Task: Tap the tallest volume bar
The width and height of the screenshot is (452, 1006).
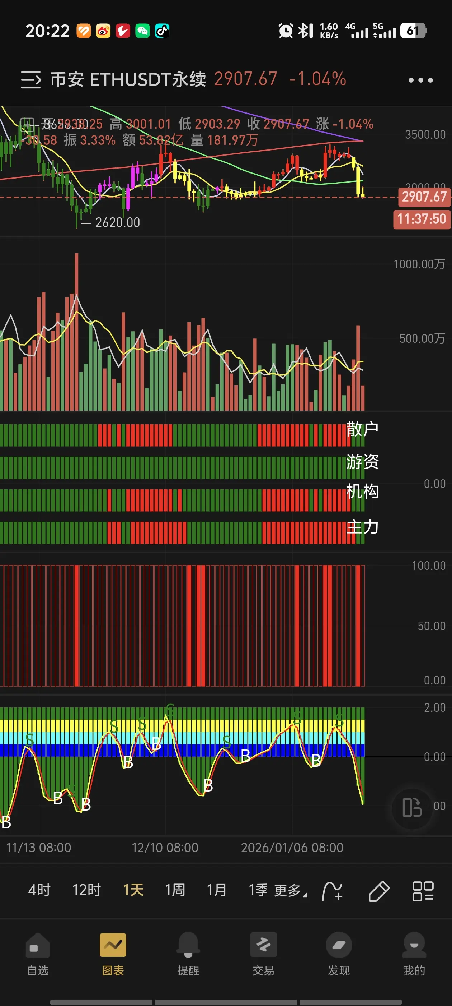Action: (76, 332)
